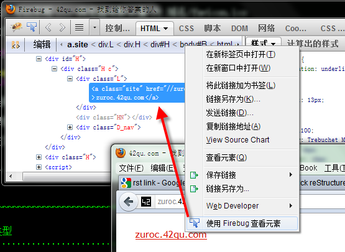
Task: Select the highlighted a class="site" node
Action: [x=137, y=93]
